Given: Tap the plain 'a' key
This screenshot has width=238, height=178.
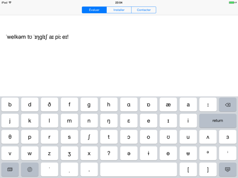Looking at the screenshot, I should tap(188, 104).
